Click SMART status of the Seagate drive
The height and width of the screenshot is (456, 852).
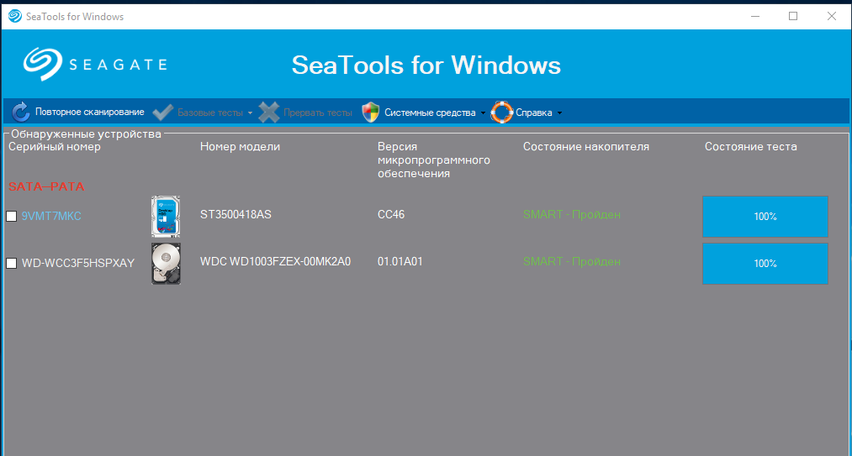pos(571,215)
